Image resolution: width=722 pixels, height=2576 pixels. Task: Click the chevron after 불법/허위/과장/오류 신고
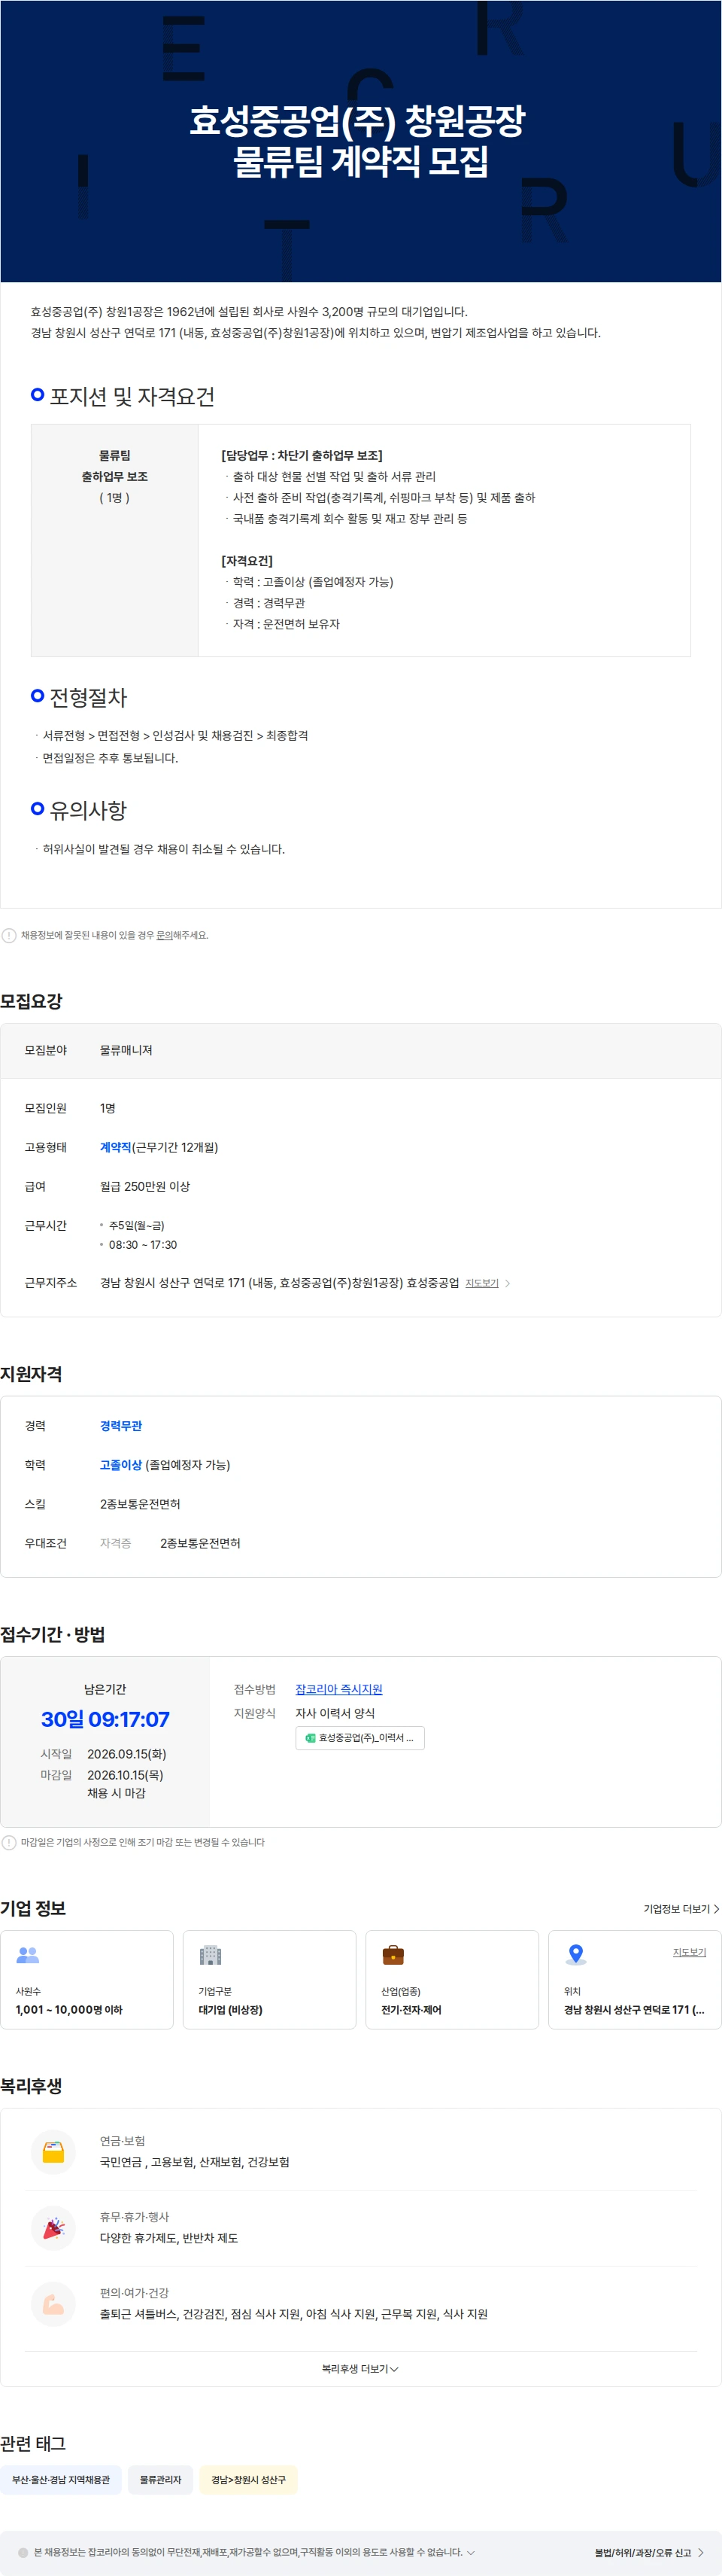[x=701, y=2552]
